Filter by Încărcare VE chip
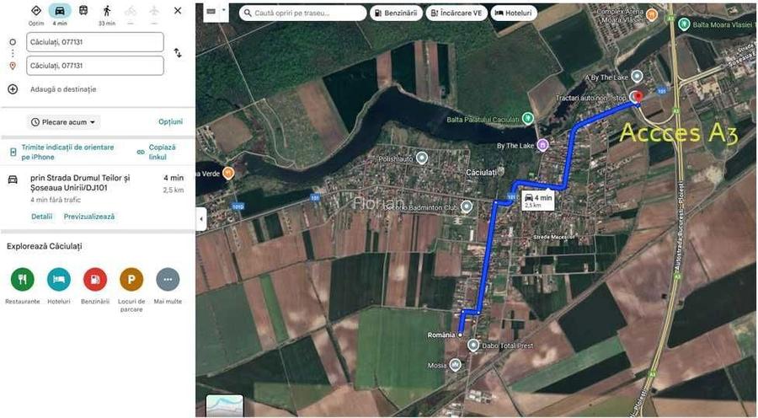Image resolution: width=758 pixels, height=418 pixels. (456, 13)
